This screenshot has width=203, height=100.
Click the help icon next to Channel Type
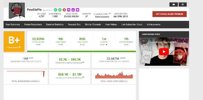tap(110, 13)
